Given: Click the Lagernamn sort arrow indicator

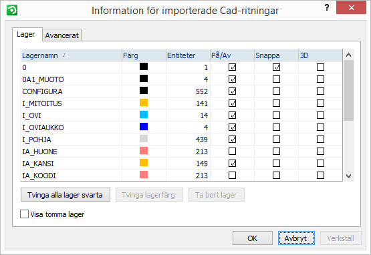Looking at the screenshot, I should point(66,55).
